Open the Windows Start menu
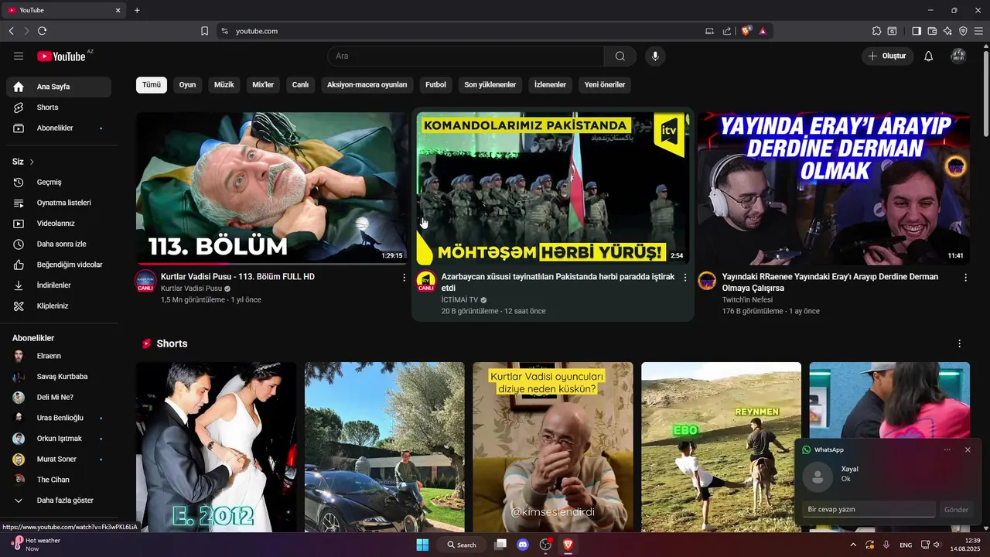 [x=422, y=545]
